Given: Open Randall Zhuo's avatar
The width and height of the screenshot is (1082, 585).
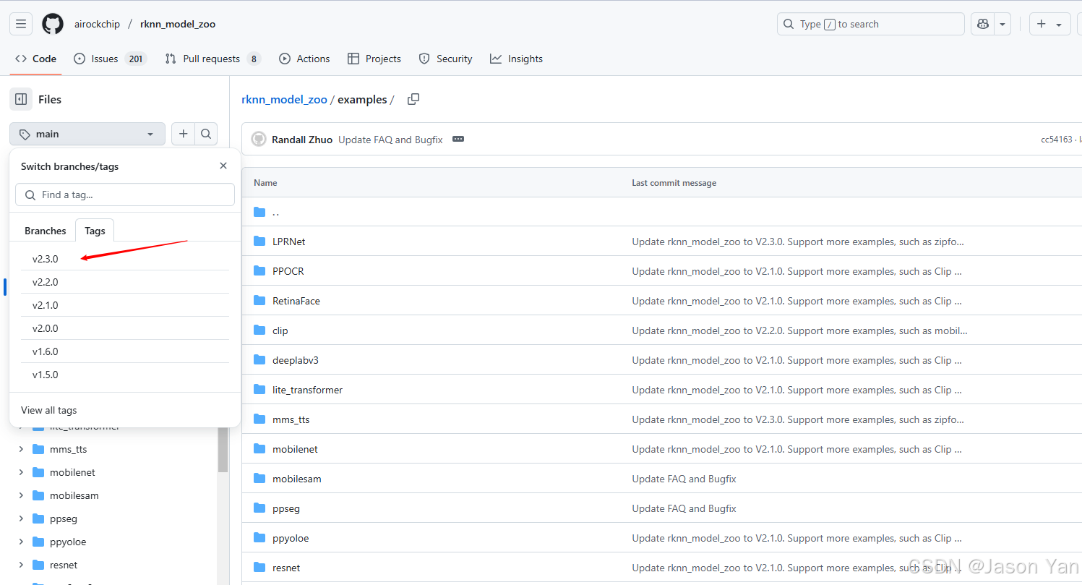Looking at the screenshot, I should tap(259, 139).
